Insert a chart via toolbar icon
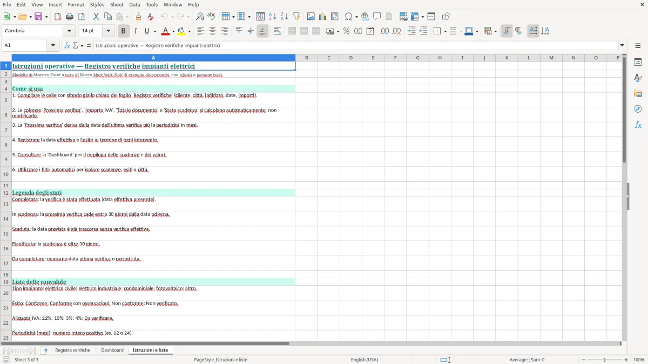This screenshot has height=364, width=648. (323, 17)
